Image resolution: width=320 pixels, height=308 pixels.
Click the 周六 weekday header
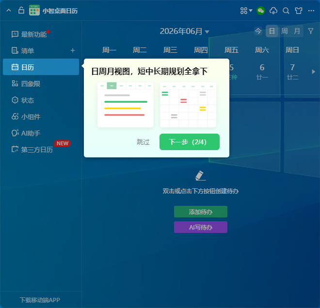(262, 50)
